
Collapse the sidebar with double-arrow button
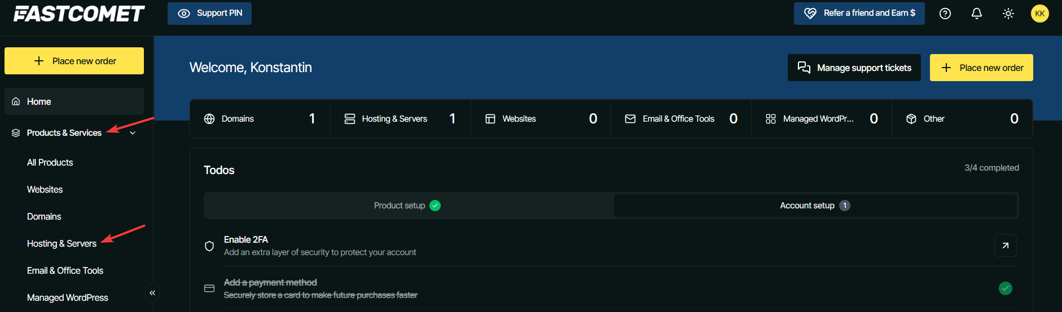pyautogui.click(x=152, y=293)
